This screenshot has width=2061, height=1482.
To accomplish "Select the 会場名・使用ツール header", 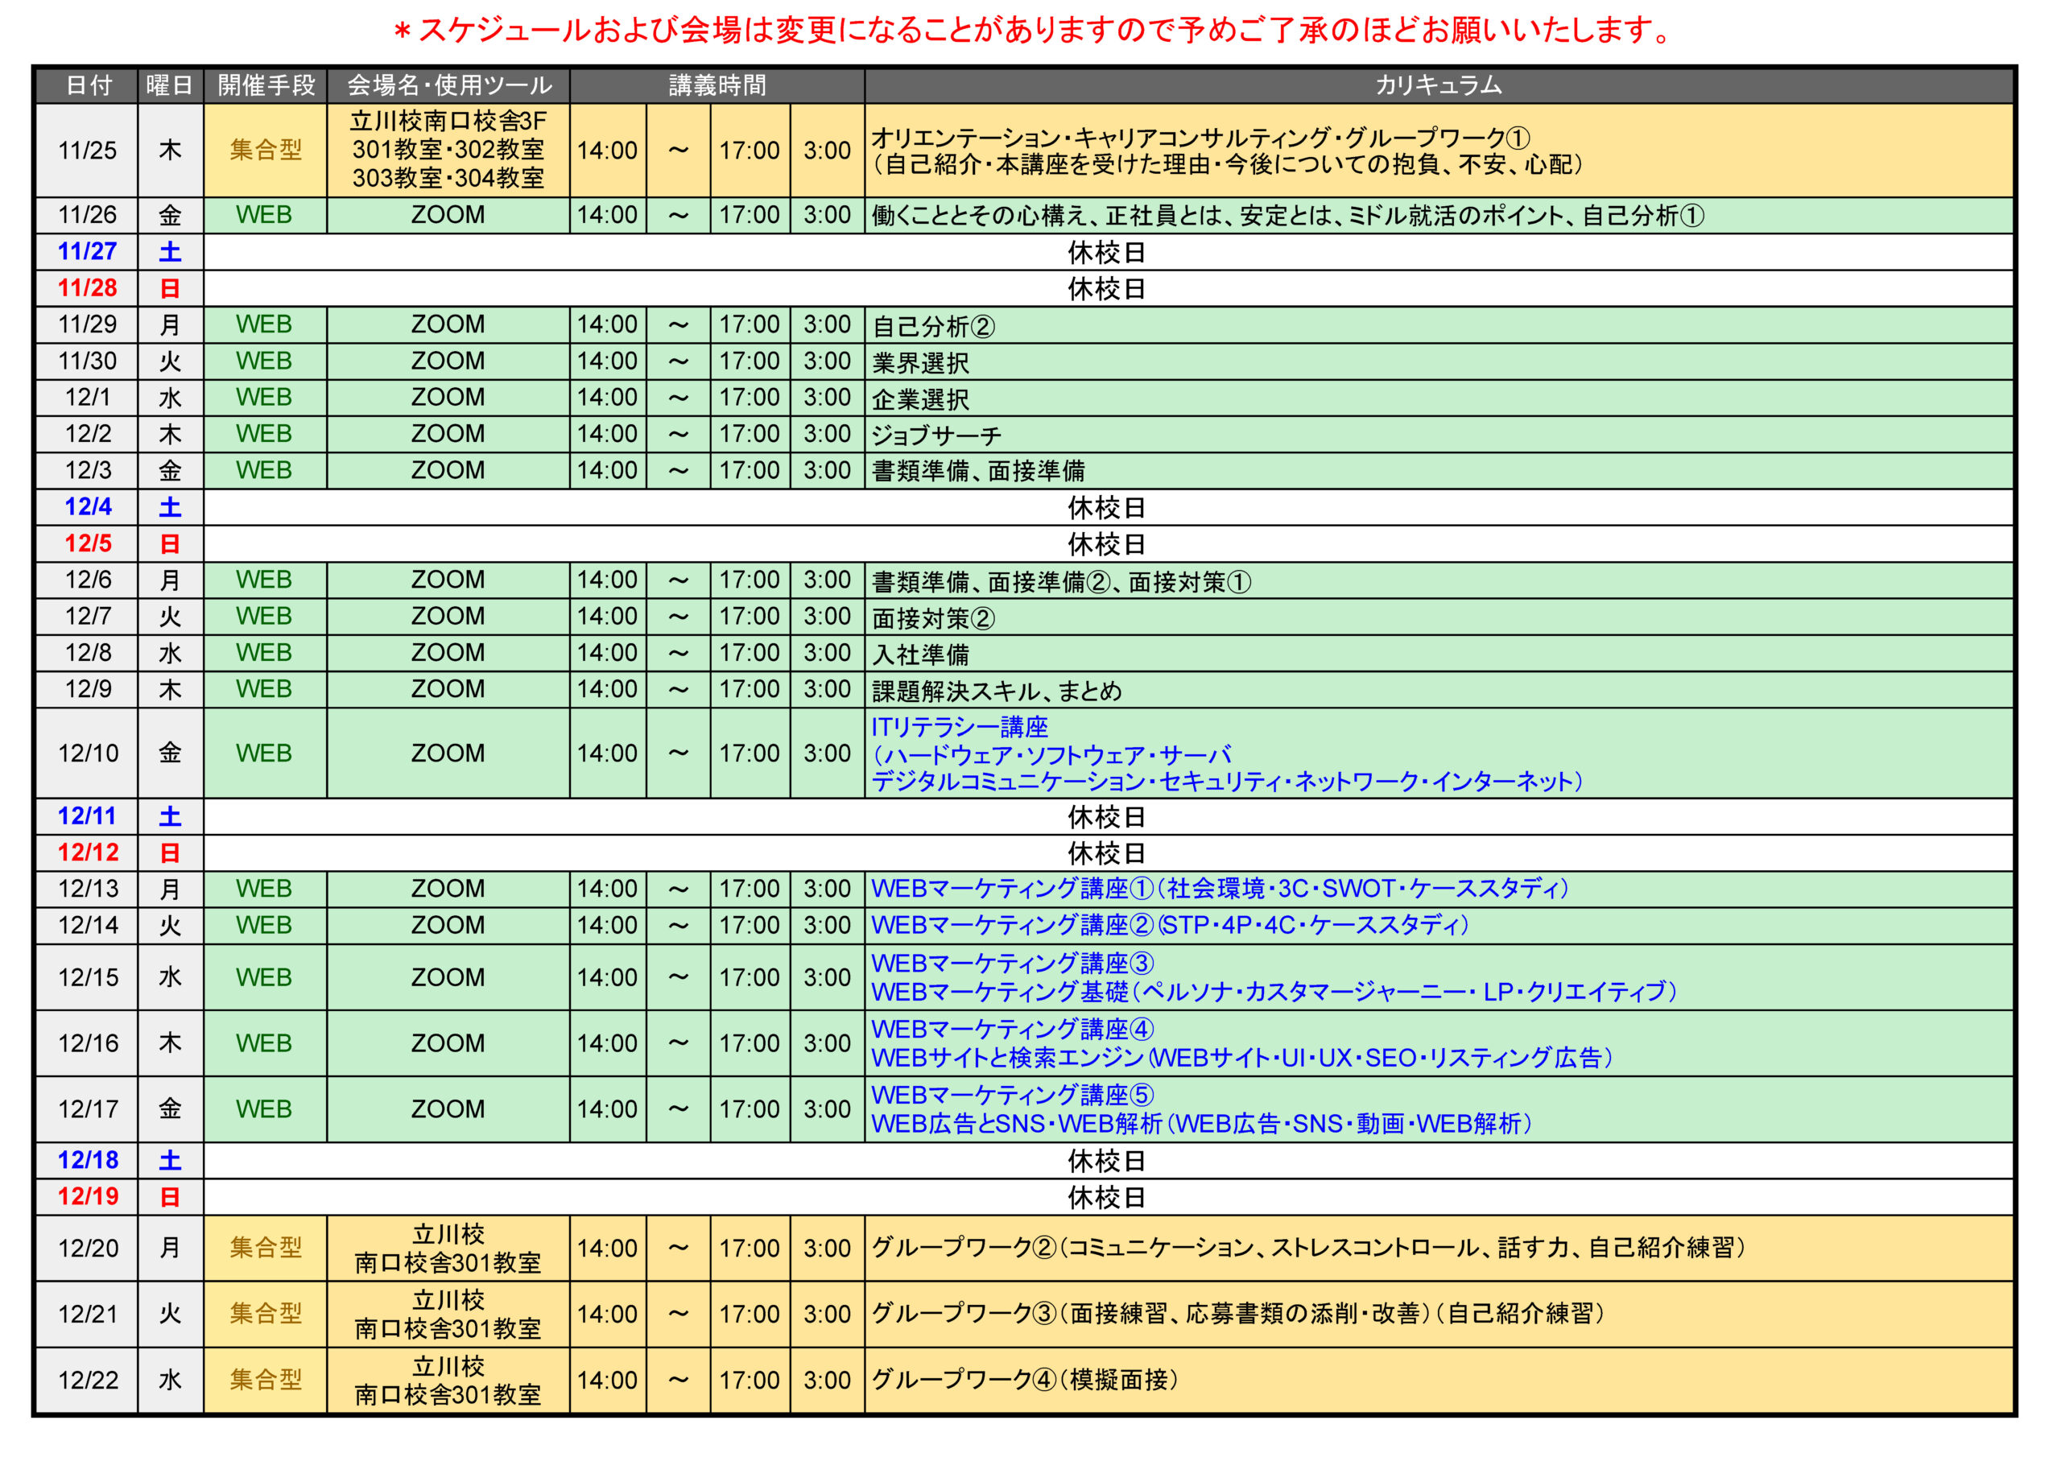I will pos(448,85).
